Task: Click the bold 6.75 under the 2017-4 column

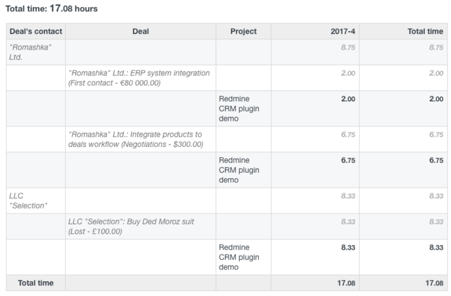Action: coord(347,160)
